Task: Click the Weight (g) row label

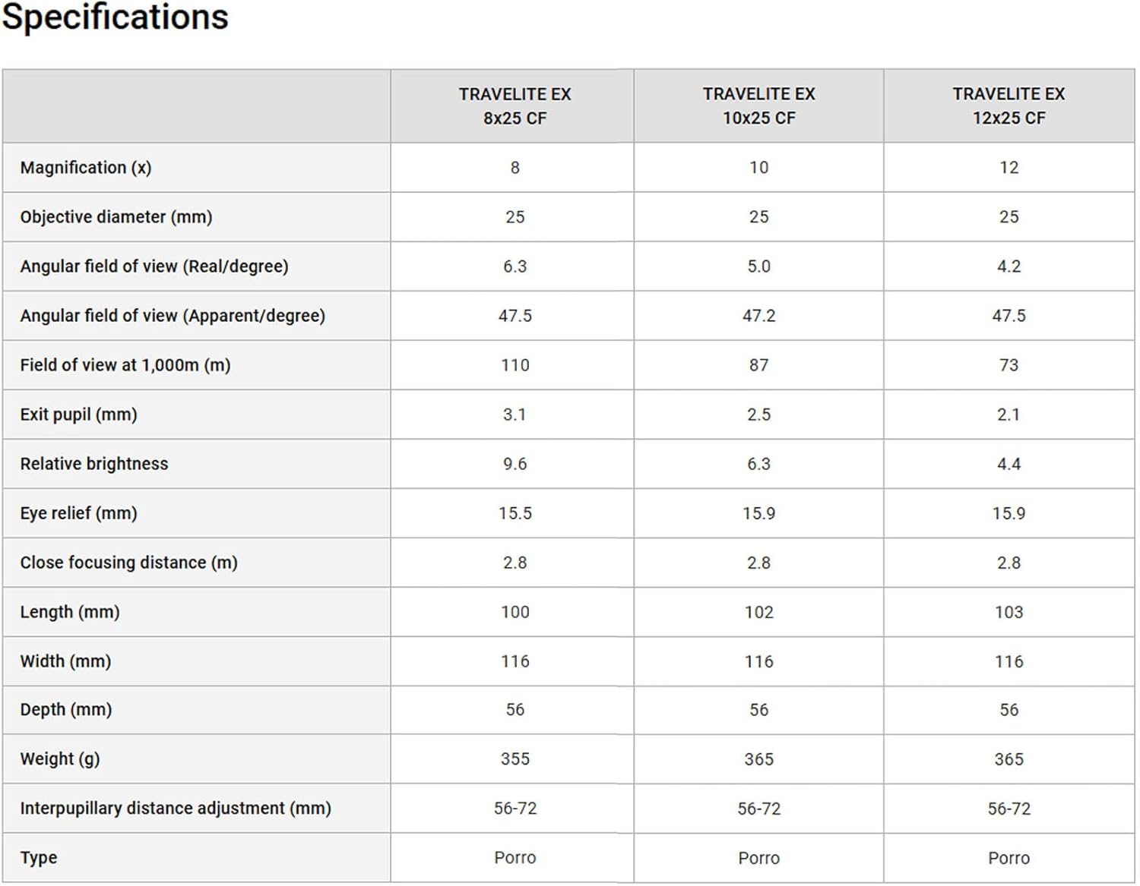Action: tap(60, 759)
